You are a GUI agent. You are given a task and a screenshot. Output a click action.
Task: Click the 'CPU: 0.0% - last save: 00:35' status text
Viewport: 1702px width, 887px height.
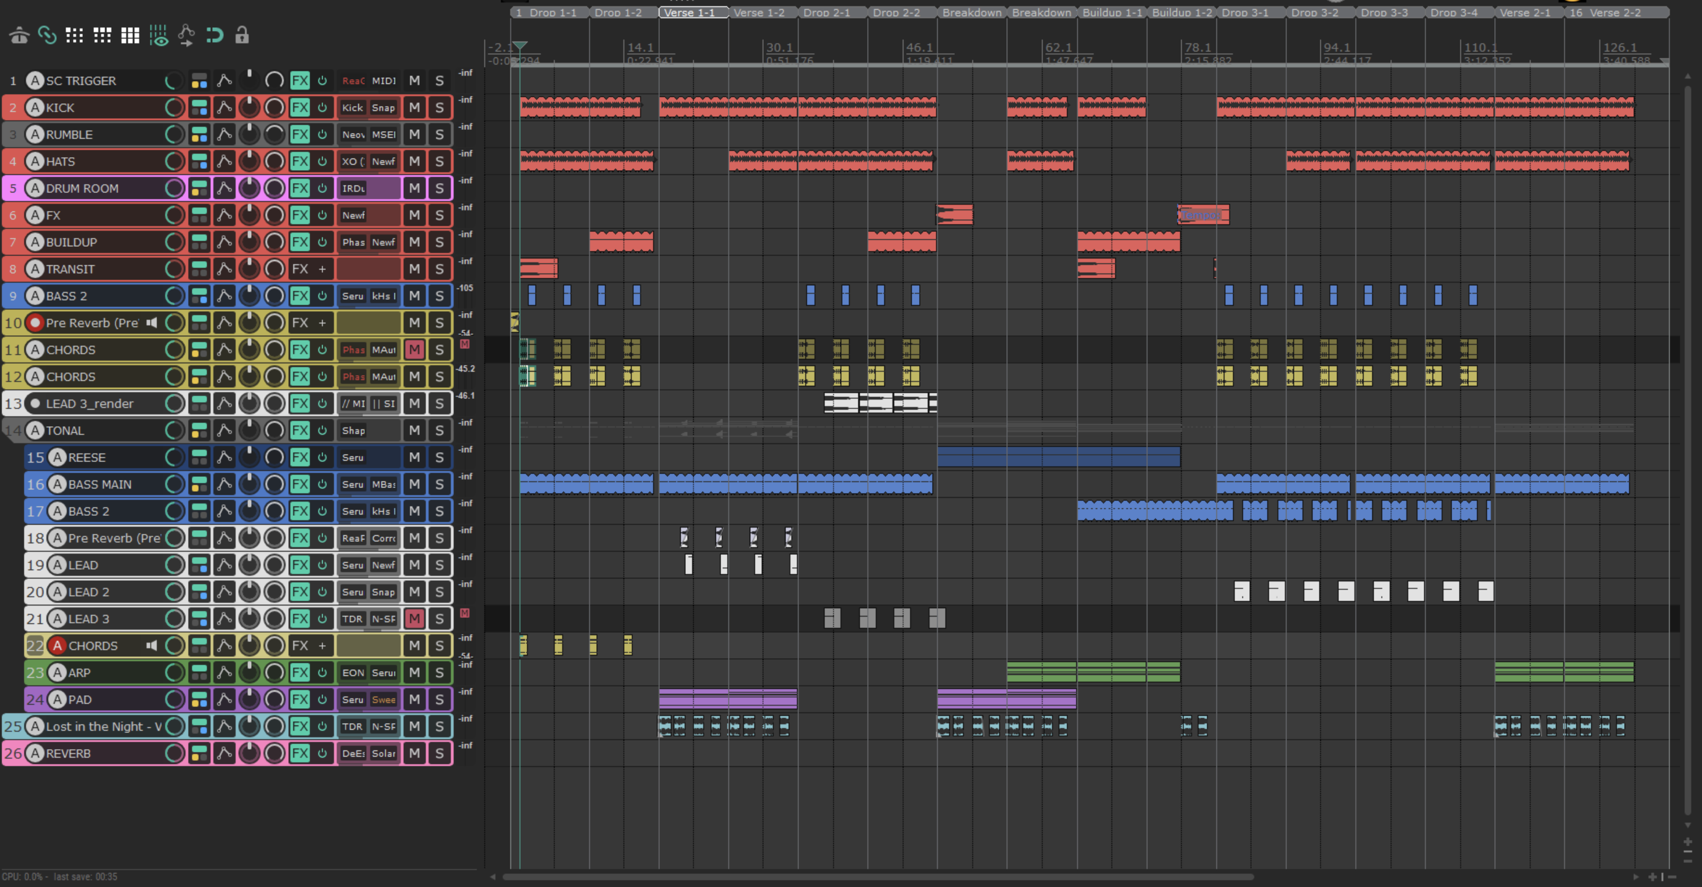(59, 877)
